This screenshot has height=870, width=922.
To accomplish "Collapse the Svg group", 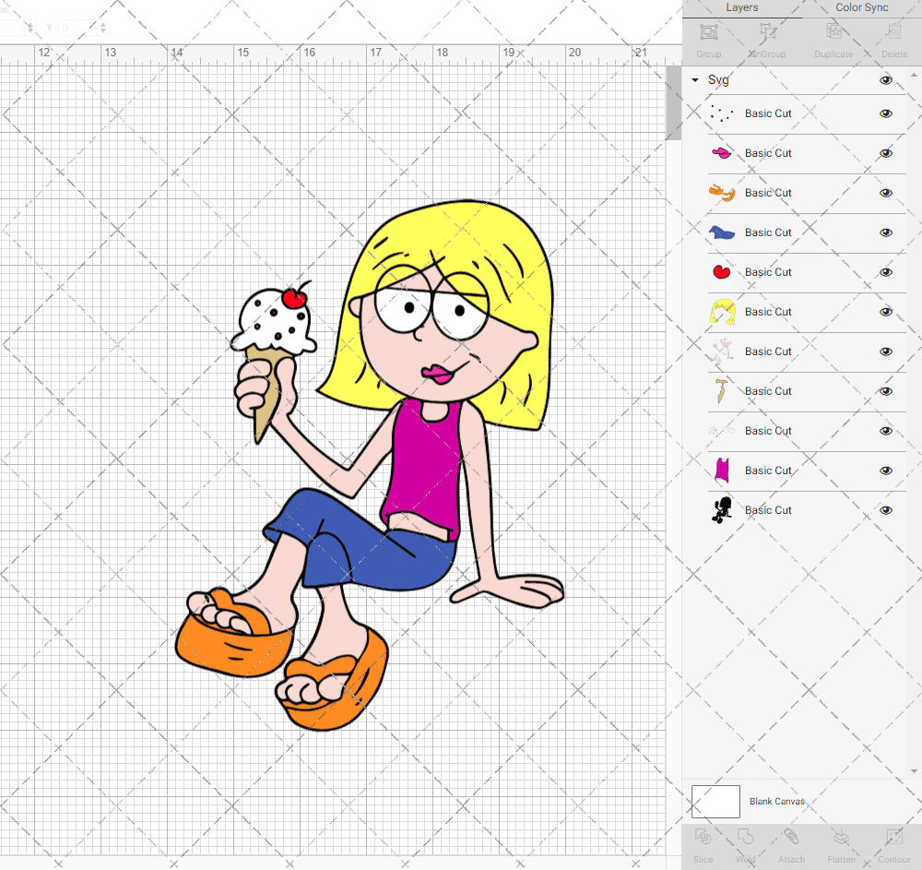I will (x=695, y=80).
